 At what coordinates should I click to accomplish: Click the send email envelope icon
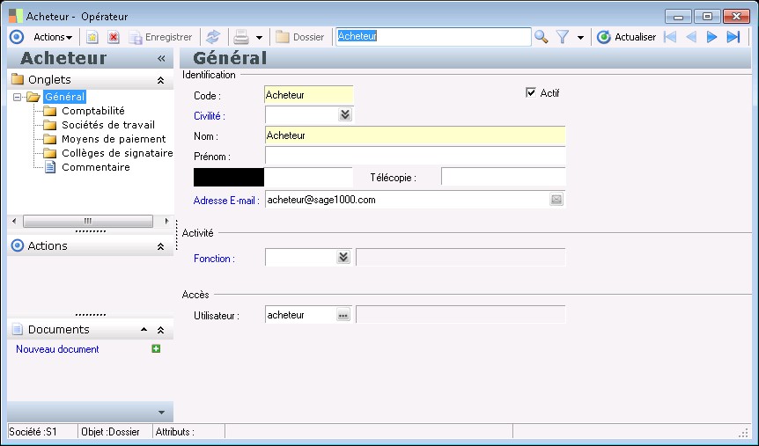556,199
